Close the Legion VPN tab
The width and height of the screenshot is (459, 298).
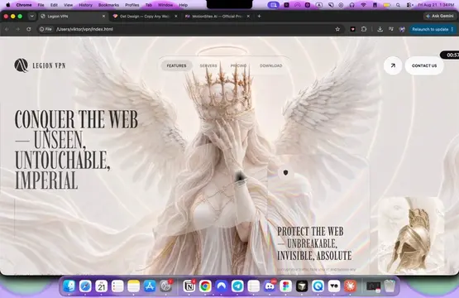103,16
